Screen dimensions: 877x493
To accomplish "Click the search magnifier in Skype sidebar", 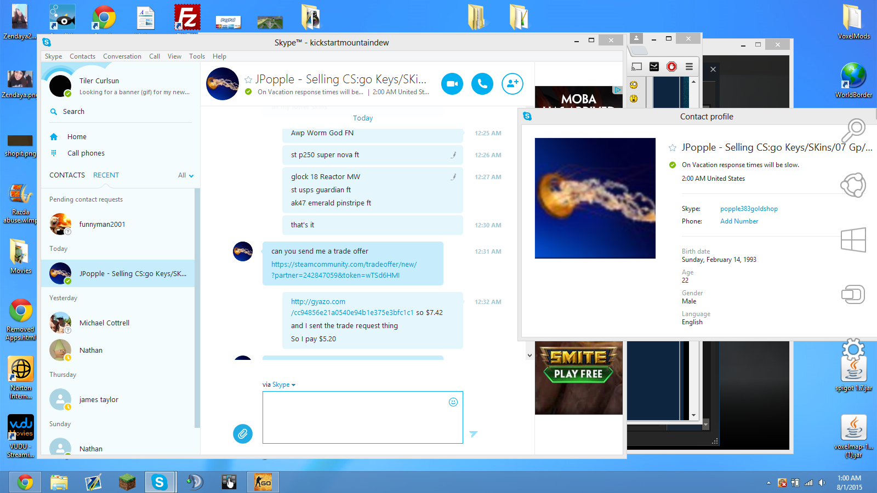I will tap(54, 112).
